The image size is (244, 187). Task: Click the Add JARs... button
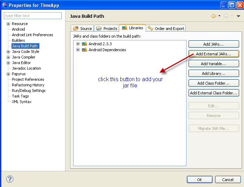(214, 44)
